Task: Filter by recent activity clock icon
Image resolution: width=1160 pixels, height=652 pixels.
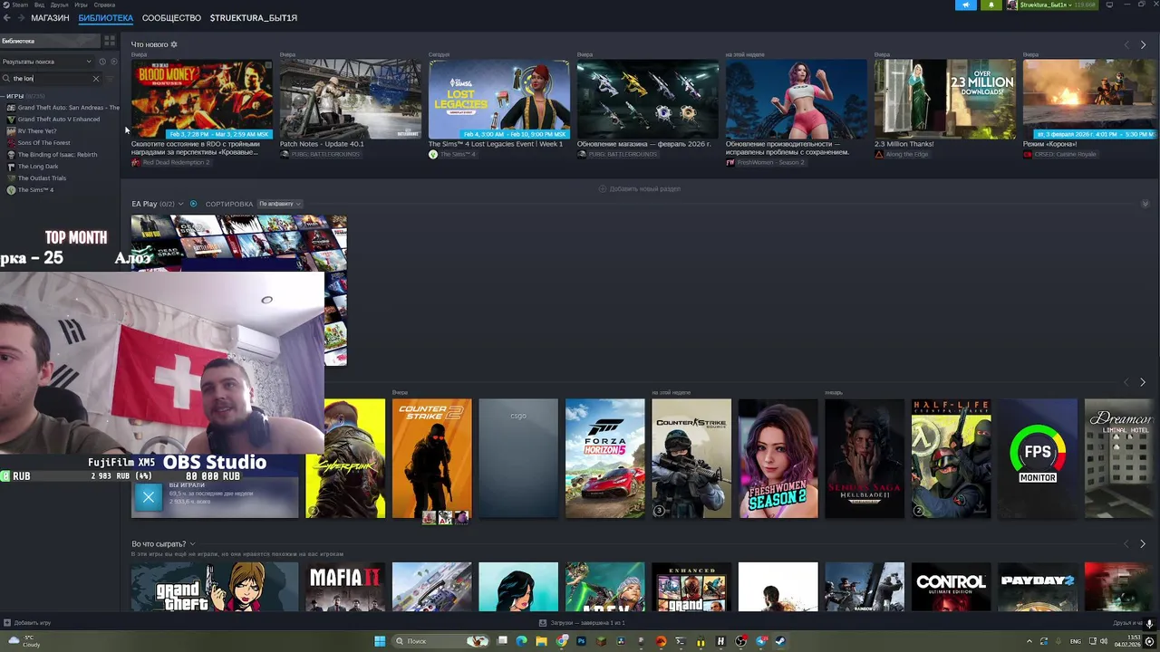Action: pyautogui.click(x=102, y=62)
